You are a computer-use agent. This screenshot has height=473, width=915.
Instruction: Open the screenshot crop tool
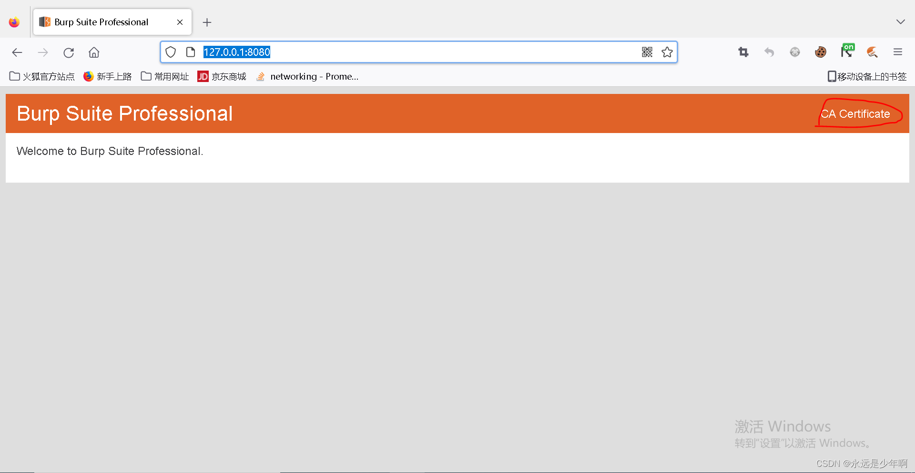click(x=743, y=52)
